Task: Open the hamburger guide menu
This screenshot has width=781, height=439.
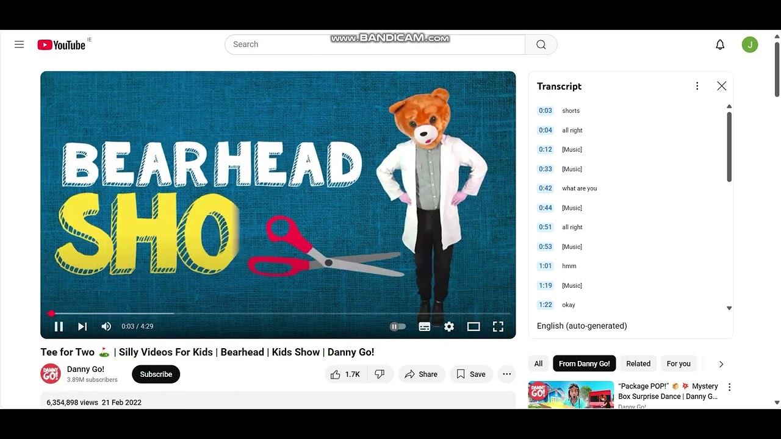Action: pyautogui.click(x=19, y=45)
